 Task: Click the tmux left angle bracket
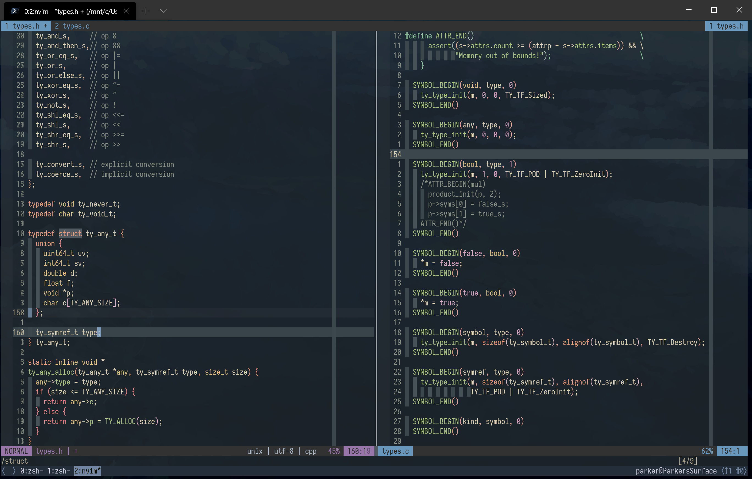click(x=3, y=470)
